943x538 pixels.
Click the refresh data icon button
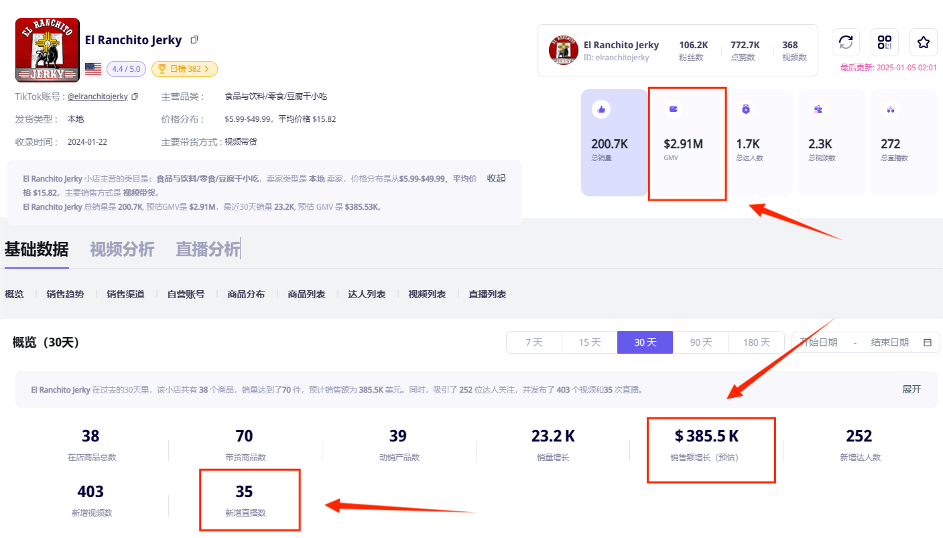click(846, 42)
